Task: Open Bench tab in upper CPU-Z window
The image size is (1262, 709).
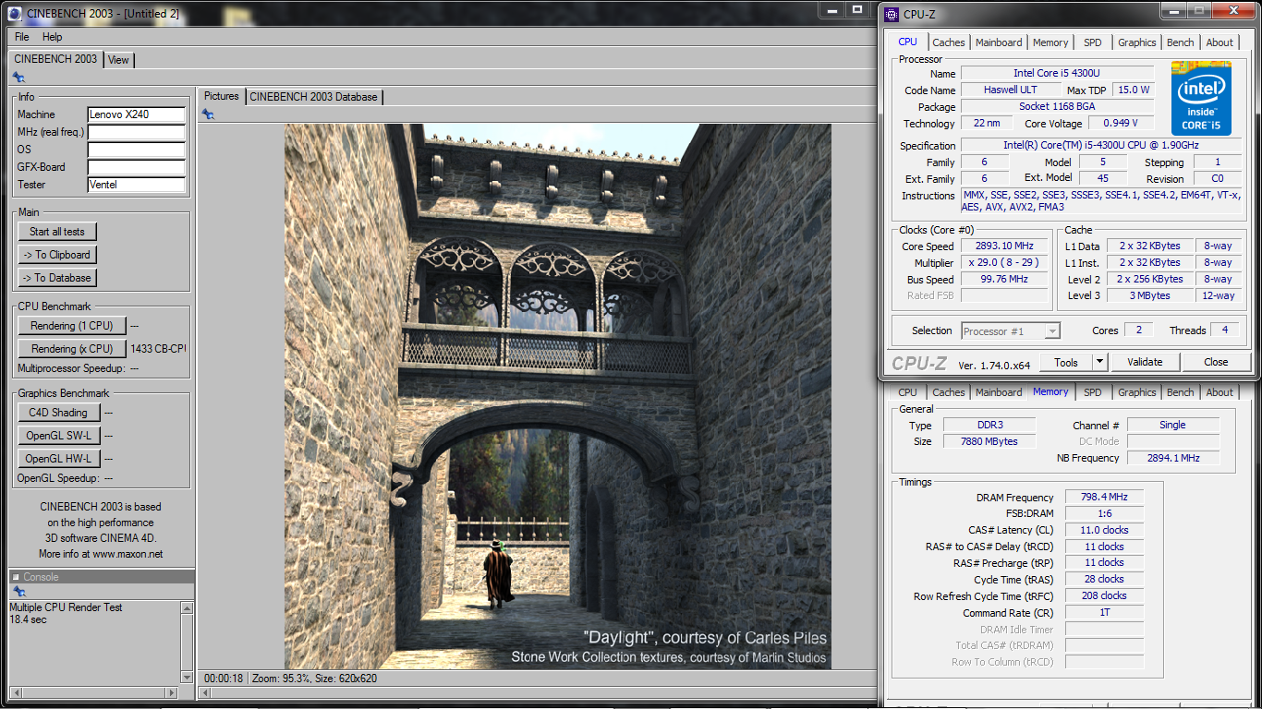Action: click(1181, 42)
